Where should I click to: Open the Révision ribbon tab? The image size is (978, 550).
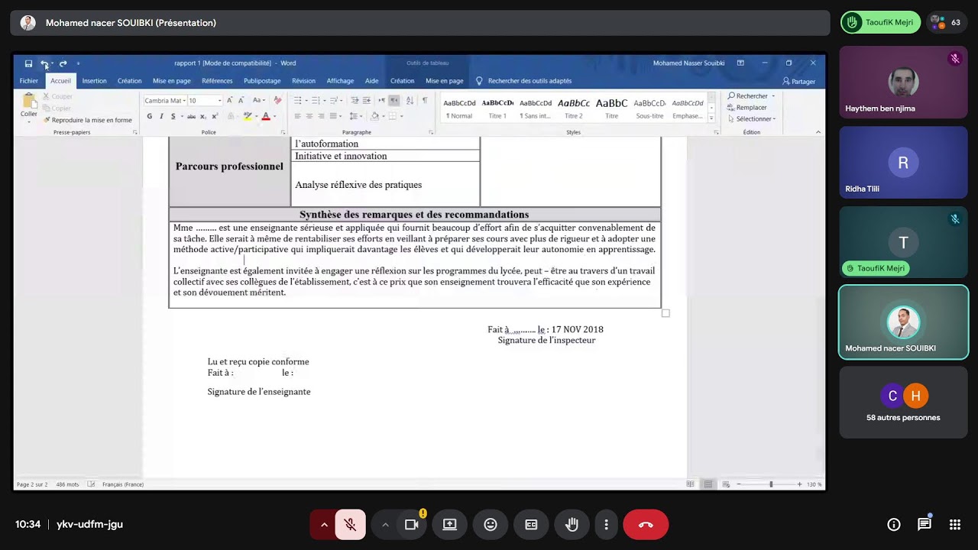pyautogui.click(x=303, y=81)
